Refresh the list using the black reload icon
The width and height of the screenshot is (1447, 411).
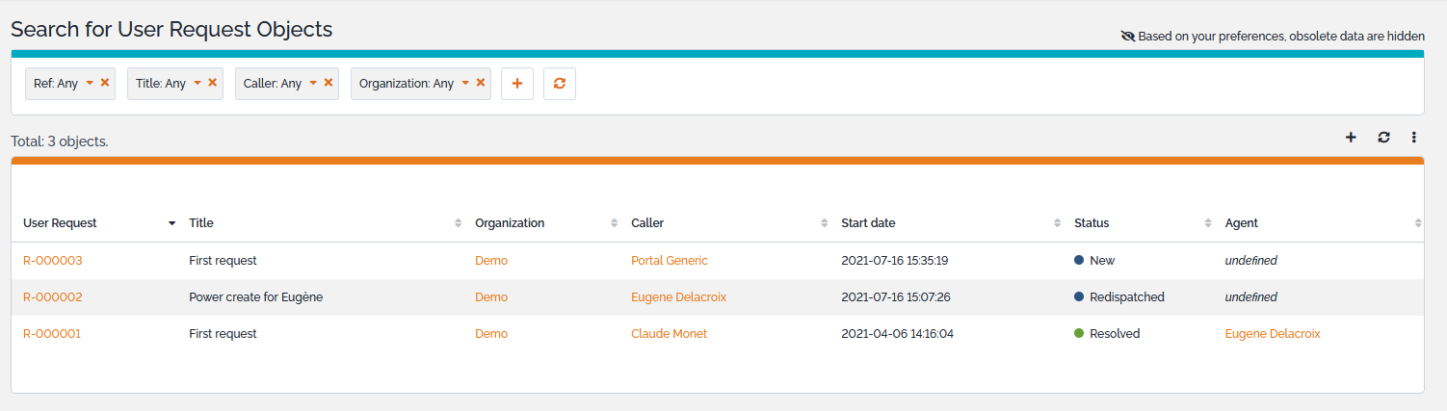click(1383, 138)
